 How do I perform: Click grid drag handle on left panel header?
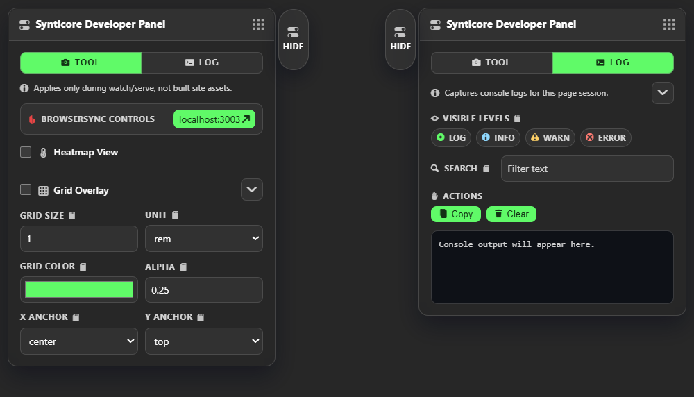tap(258, 24)
